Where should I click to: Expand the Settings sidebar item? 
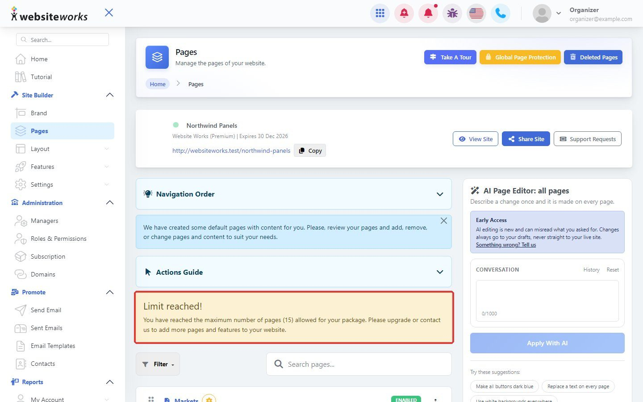63,184
